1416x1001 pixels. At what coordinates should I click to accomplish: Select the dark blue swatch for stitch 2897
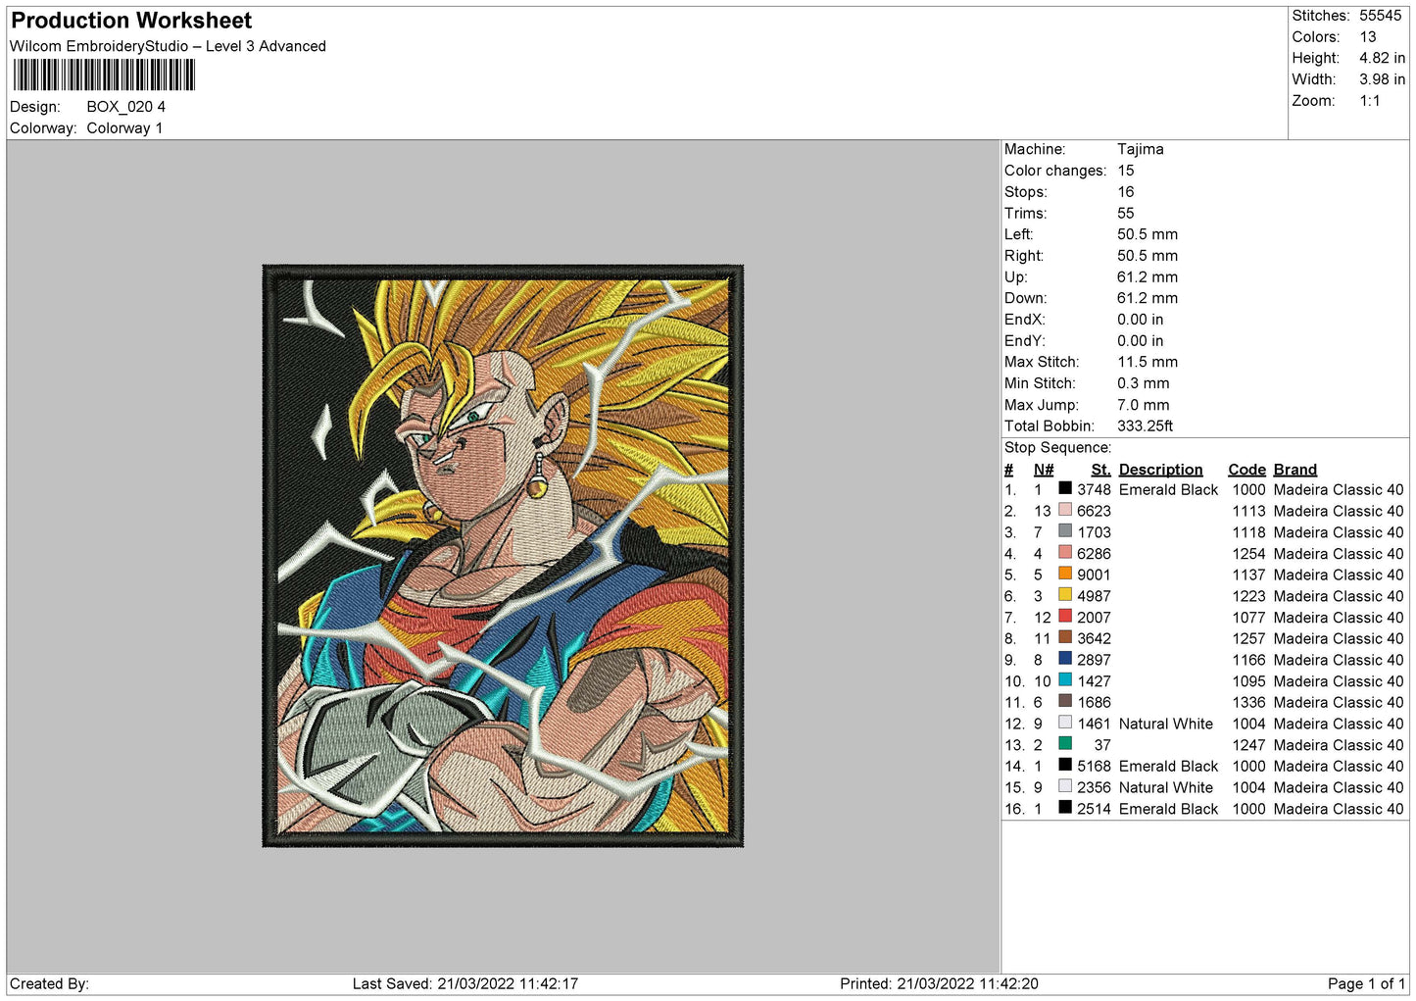tap(1065, 658)
